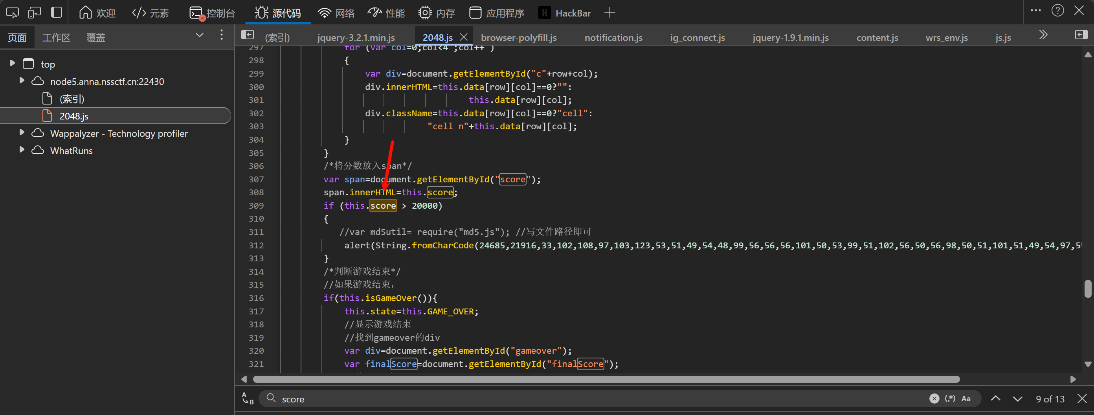Click horizontal scroll right arrow
This screenshot has width=1094, height=415.
click(x=1073, y=379)
